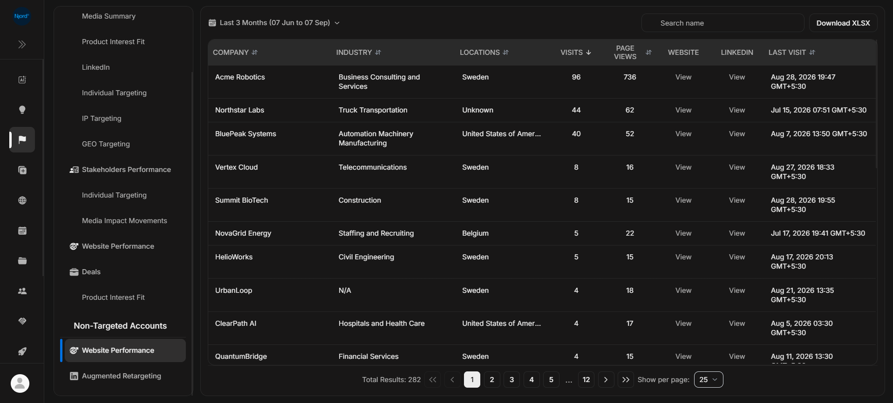Viewport: 893px width, 403px height.
Task: Select IP Targeting in side menu
Action: tap(102, 119)
